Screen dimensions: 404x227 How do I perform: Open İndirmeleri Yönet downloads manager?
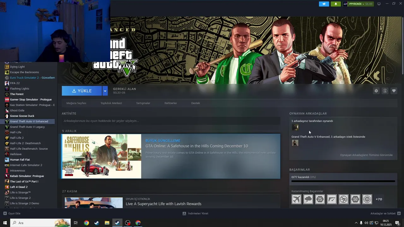(x=195, y=213)
